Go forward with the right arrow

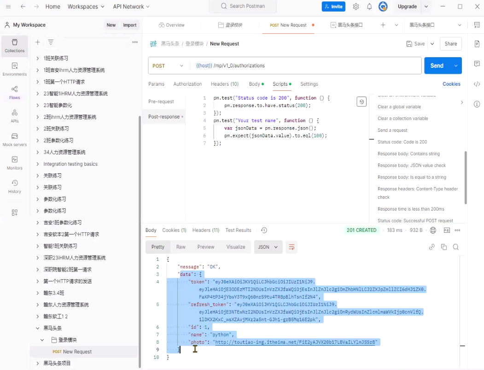click(36, 6)
